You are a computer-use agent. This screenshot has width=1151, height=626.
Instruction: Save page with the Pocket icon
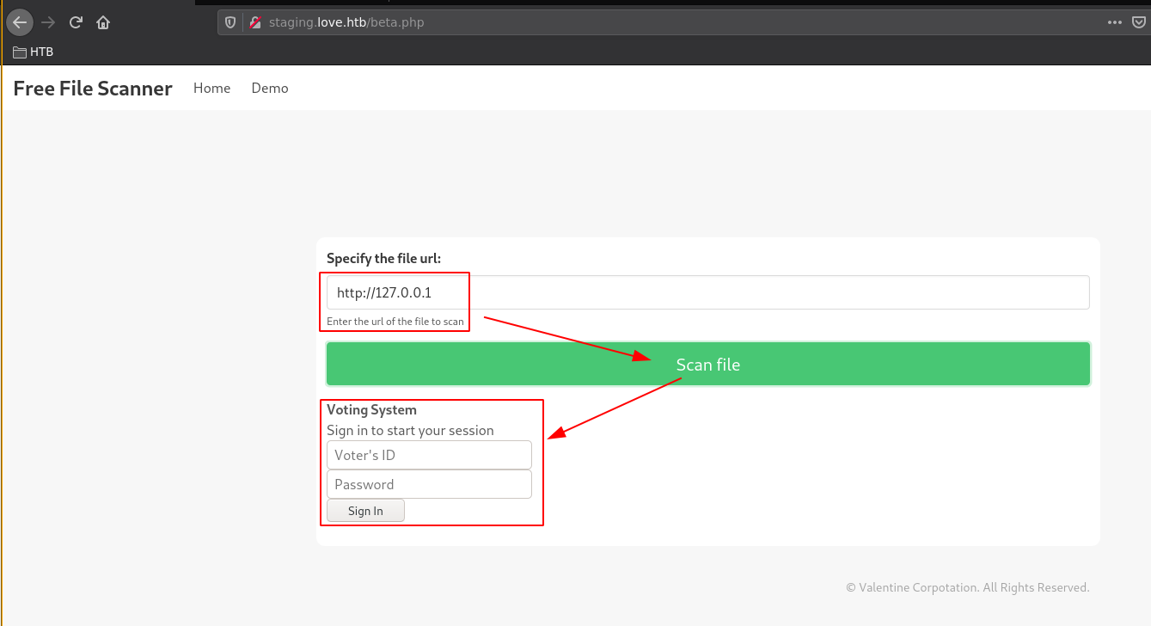coord(1138,22)
